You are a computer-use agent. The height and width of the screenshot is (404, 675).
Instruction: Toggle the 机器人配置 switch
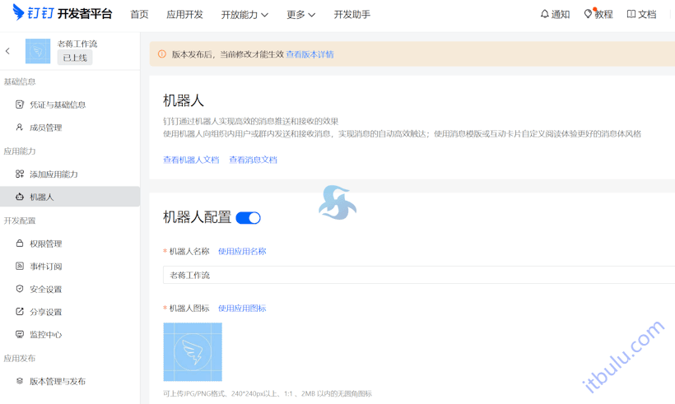249,218
